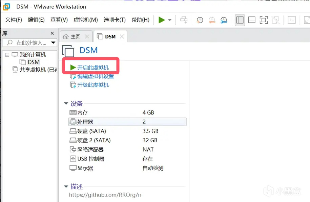The height and width of the screenshot is (202, 310).
Task: Open the console view toolbar icon
Action: coord(292,20)
